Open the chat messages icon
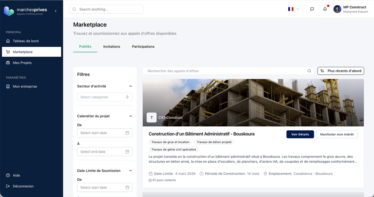 pyautogui.click(x=312, y=9)
